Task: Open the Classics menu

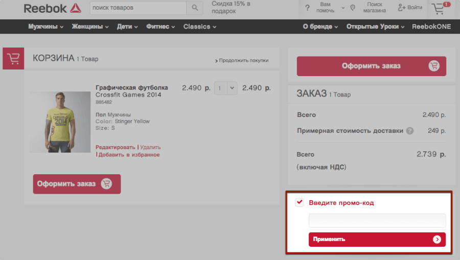Action: [199, 27]
